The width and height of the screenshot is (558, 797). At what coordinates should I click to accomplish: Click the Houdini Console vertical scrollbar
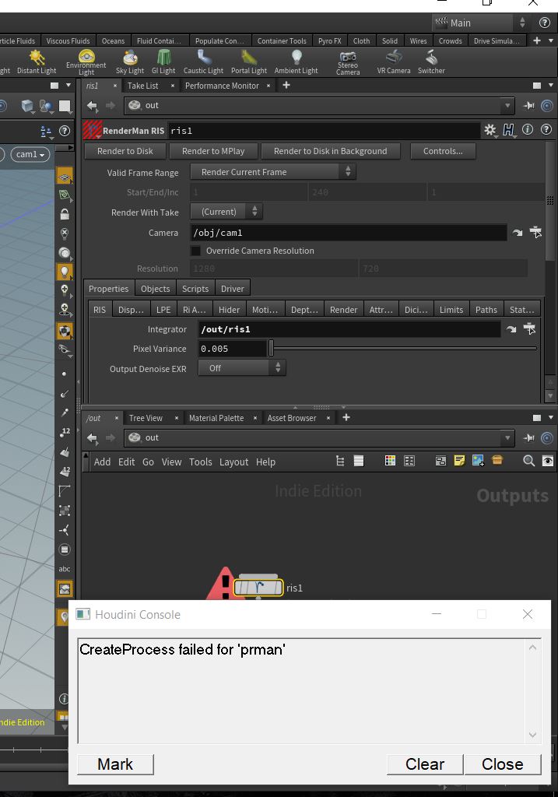tap(532, 690)
